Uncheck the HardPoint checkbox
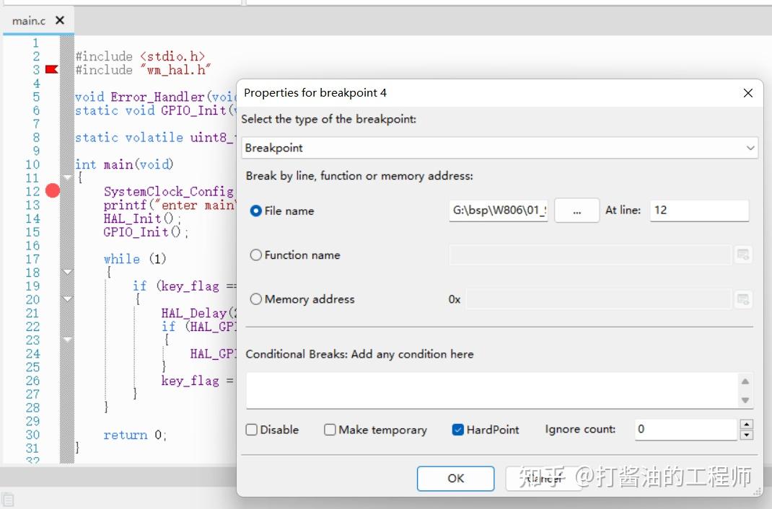The height and width of the screenshot is (509, 772). [x=457, y=429]
